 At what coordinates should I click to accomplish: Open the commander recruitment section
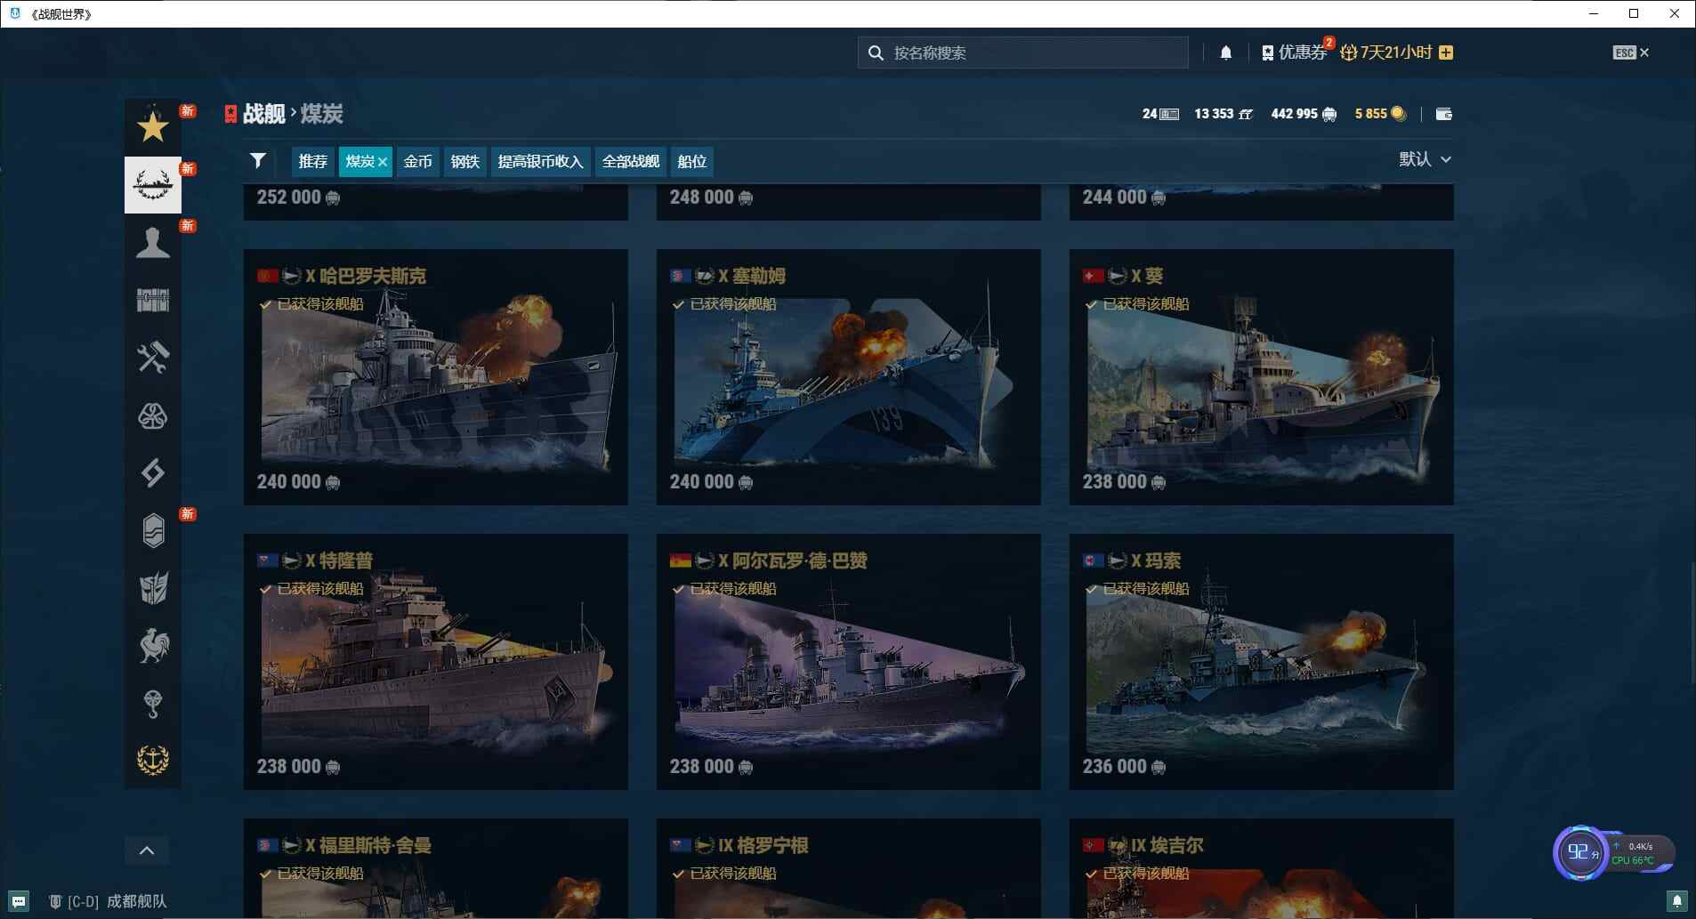152,242
